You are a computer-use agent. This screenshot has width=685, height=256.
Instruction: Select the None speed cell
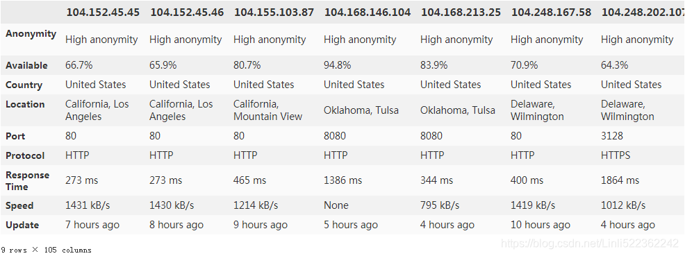(336, 205)
